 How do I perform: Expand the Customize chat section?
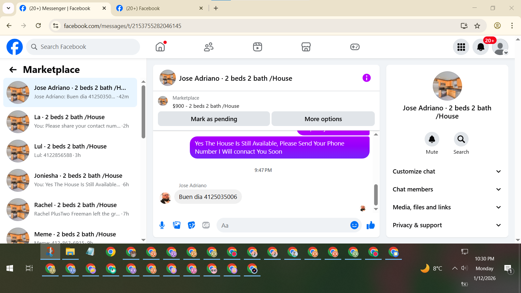(x=447, y=172)
